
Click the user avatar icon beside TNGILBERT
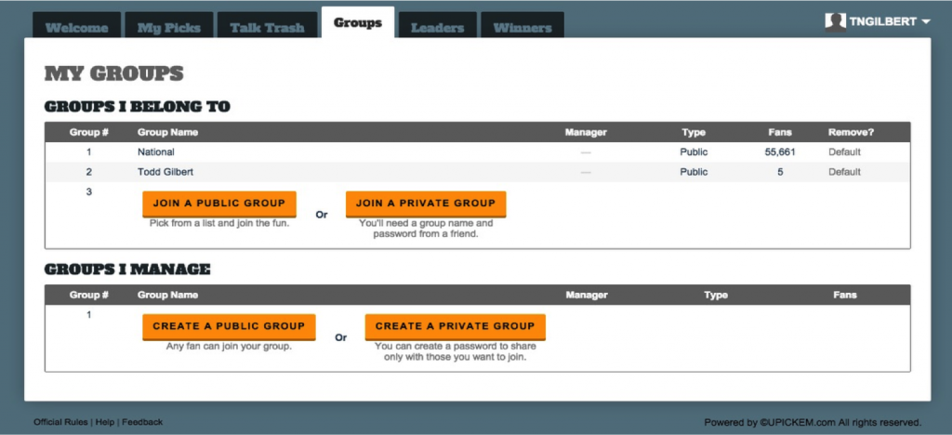[835, 22]
